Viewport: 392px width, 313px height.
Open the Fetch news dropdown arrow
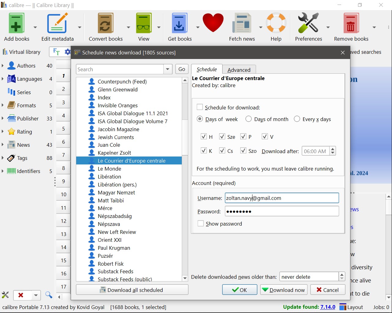[261, 27]
